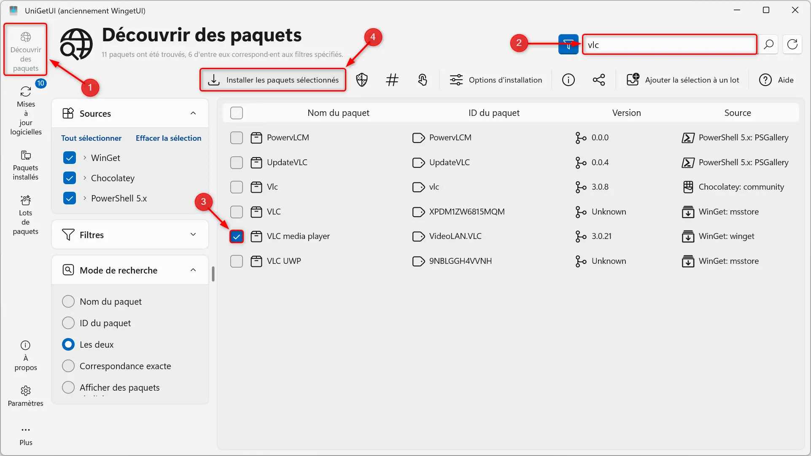Show package details info icon
Viewport: 811px width, 456px height.
coord(569,80)
